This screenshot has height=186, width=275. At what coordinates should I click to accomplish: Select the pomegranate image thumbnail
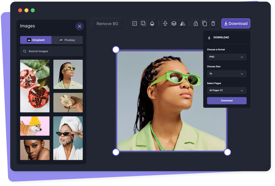click(x=35, y=86)
